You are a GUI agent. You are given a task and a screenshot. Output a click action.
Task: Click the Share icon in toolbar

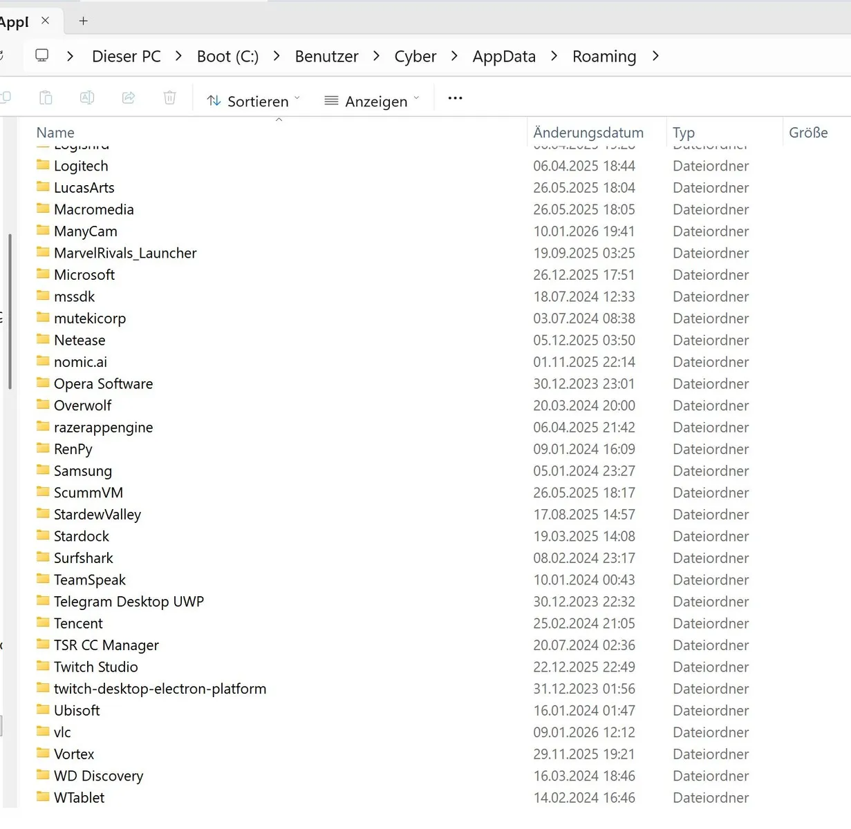pos(129,98)
